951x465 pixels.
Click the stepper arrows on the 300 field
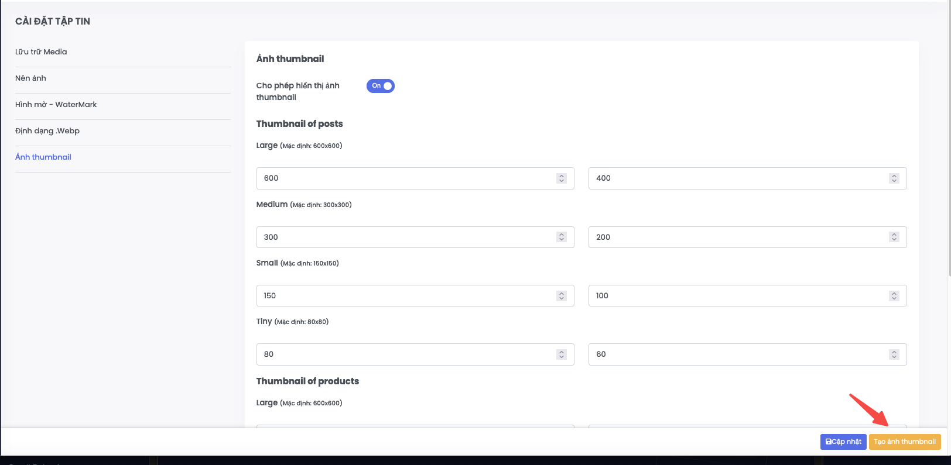click(x=562, y=237)
